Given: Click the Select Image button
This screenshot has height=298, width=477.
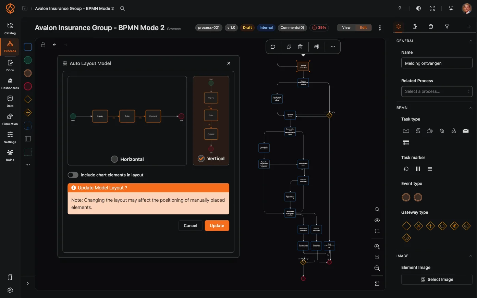Looking at the screenshot, I should click(x=437, y=280).
